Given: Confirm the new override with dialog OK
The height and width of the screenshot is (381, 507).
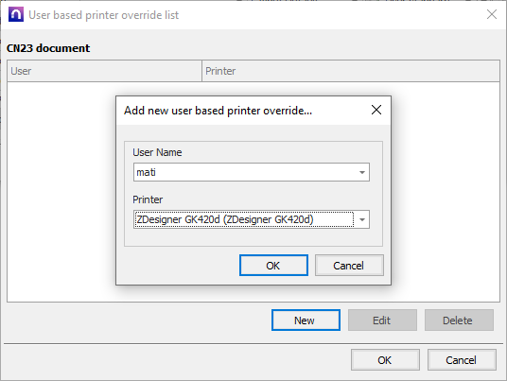Looking at the screenshot, I should pyautogui.click(x=273, y=266).
